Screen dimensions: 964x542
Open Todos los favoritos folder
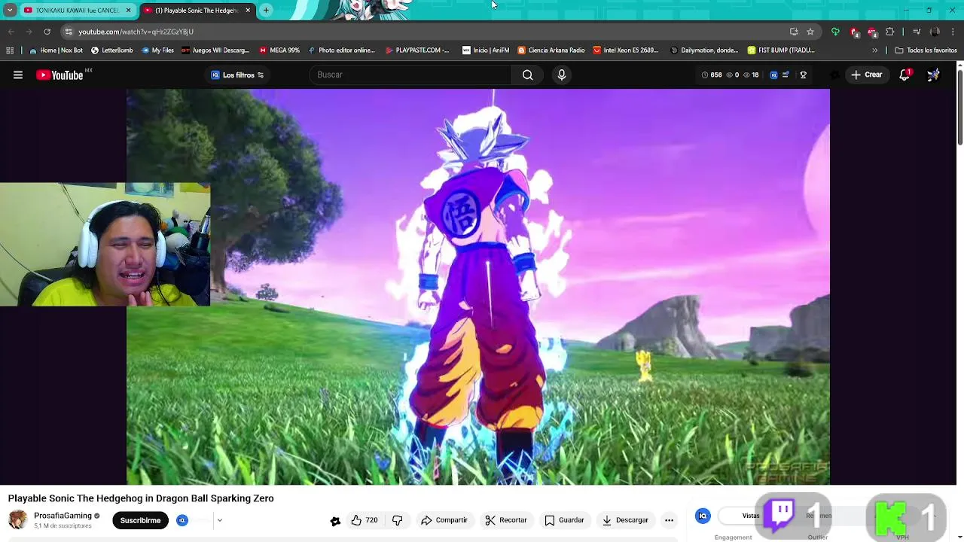[926, 50]
